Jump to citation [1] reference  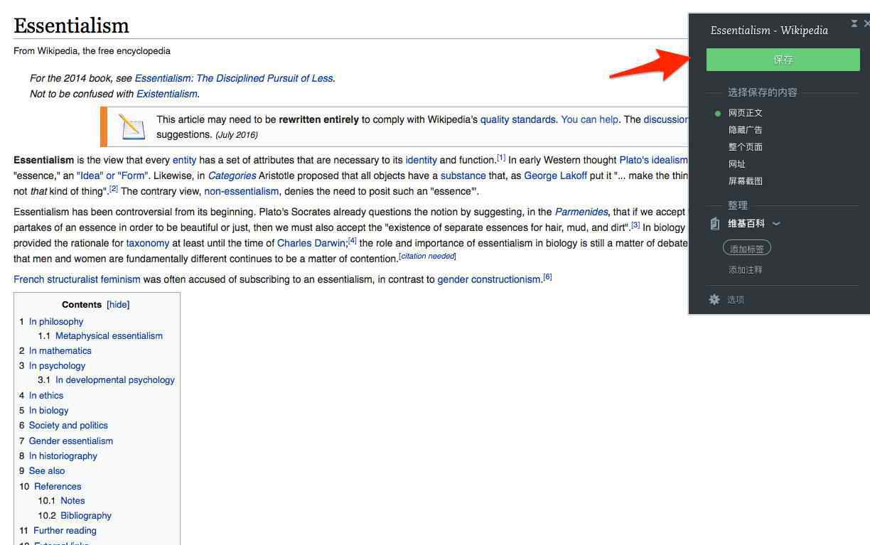pos(501,158)
